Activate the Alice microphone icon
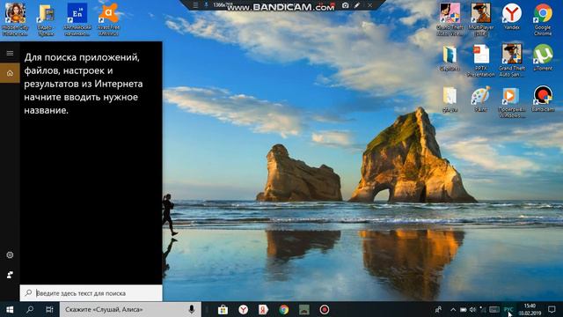Screen dimensions: 563x317 pyautogui.click(x=192, y=309)
